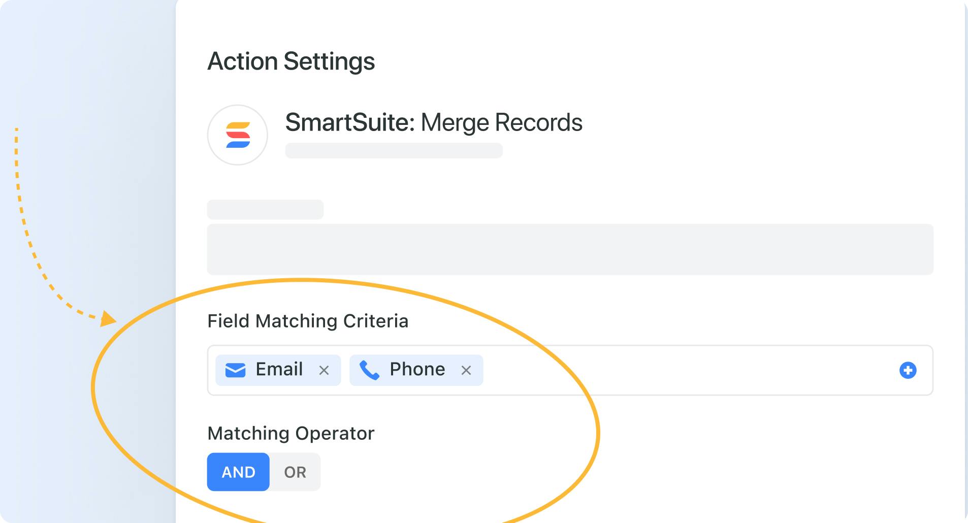
Task: Click the SmartSuite: Merge Records title
Action: pos(434,122)
